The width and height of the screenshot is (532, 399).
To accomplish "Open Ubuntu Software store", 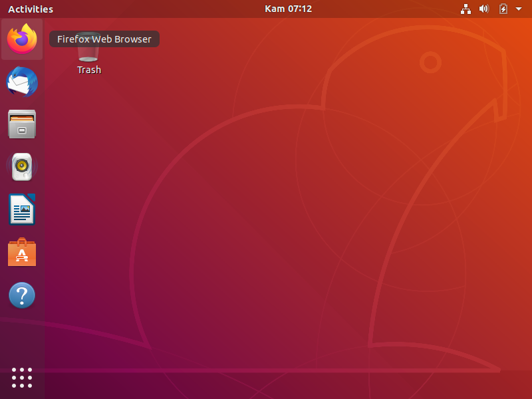I will pyautogui.click(x=22, y=252).
